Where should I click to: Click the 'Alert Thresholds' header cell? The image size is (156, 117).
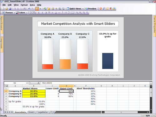pyautogui.click(x=86, y=89)
